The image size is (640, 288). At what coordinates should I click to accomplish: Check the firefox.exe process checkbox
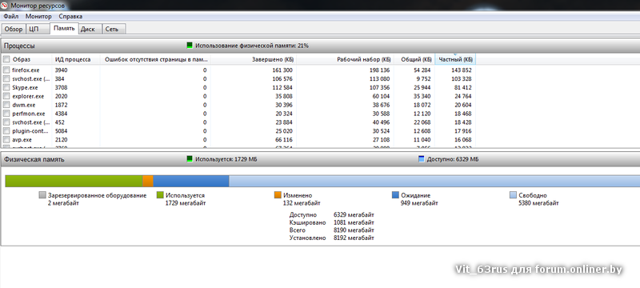coord(6,70)
